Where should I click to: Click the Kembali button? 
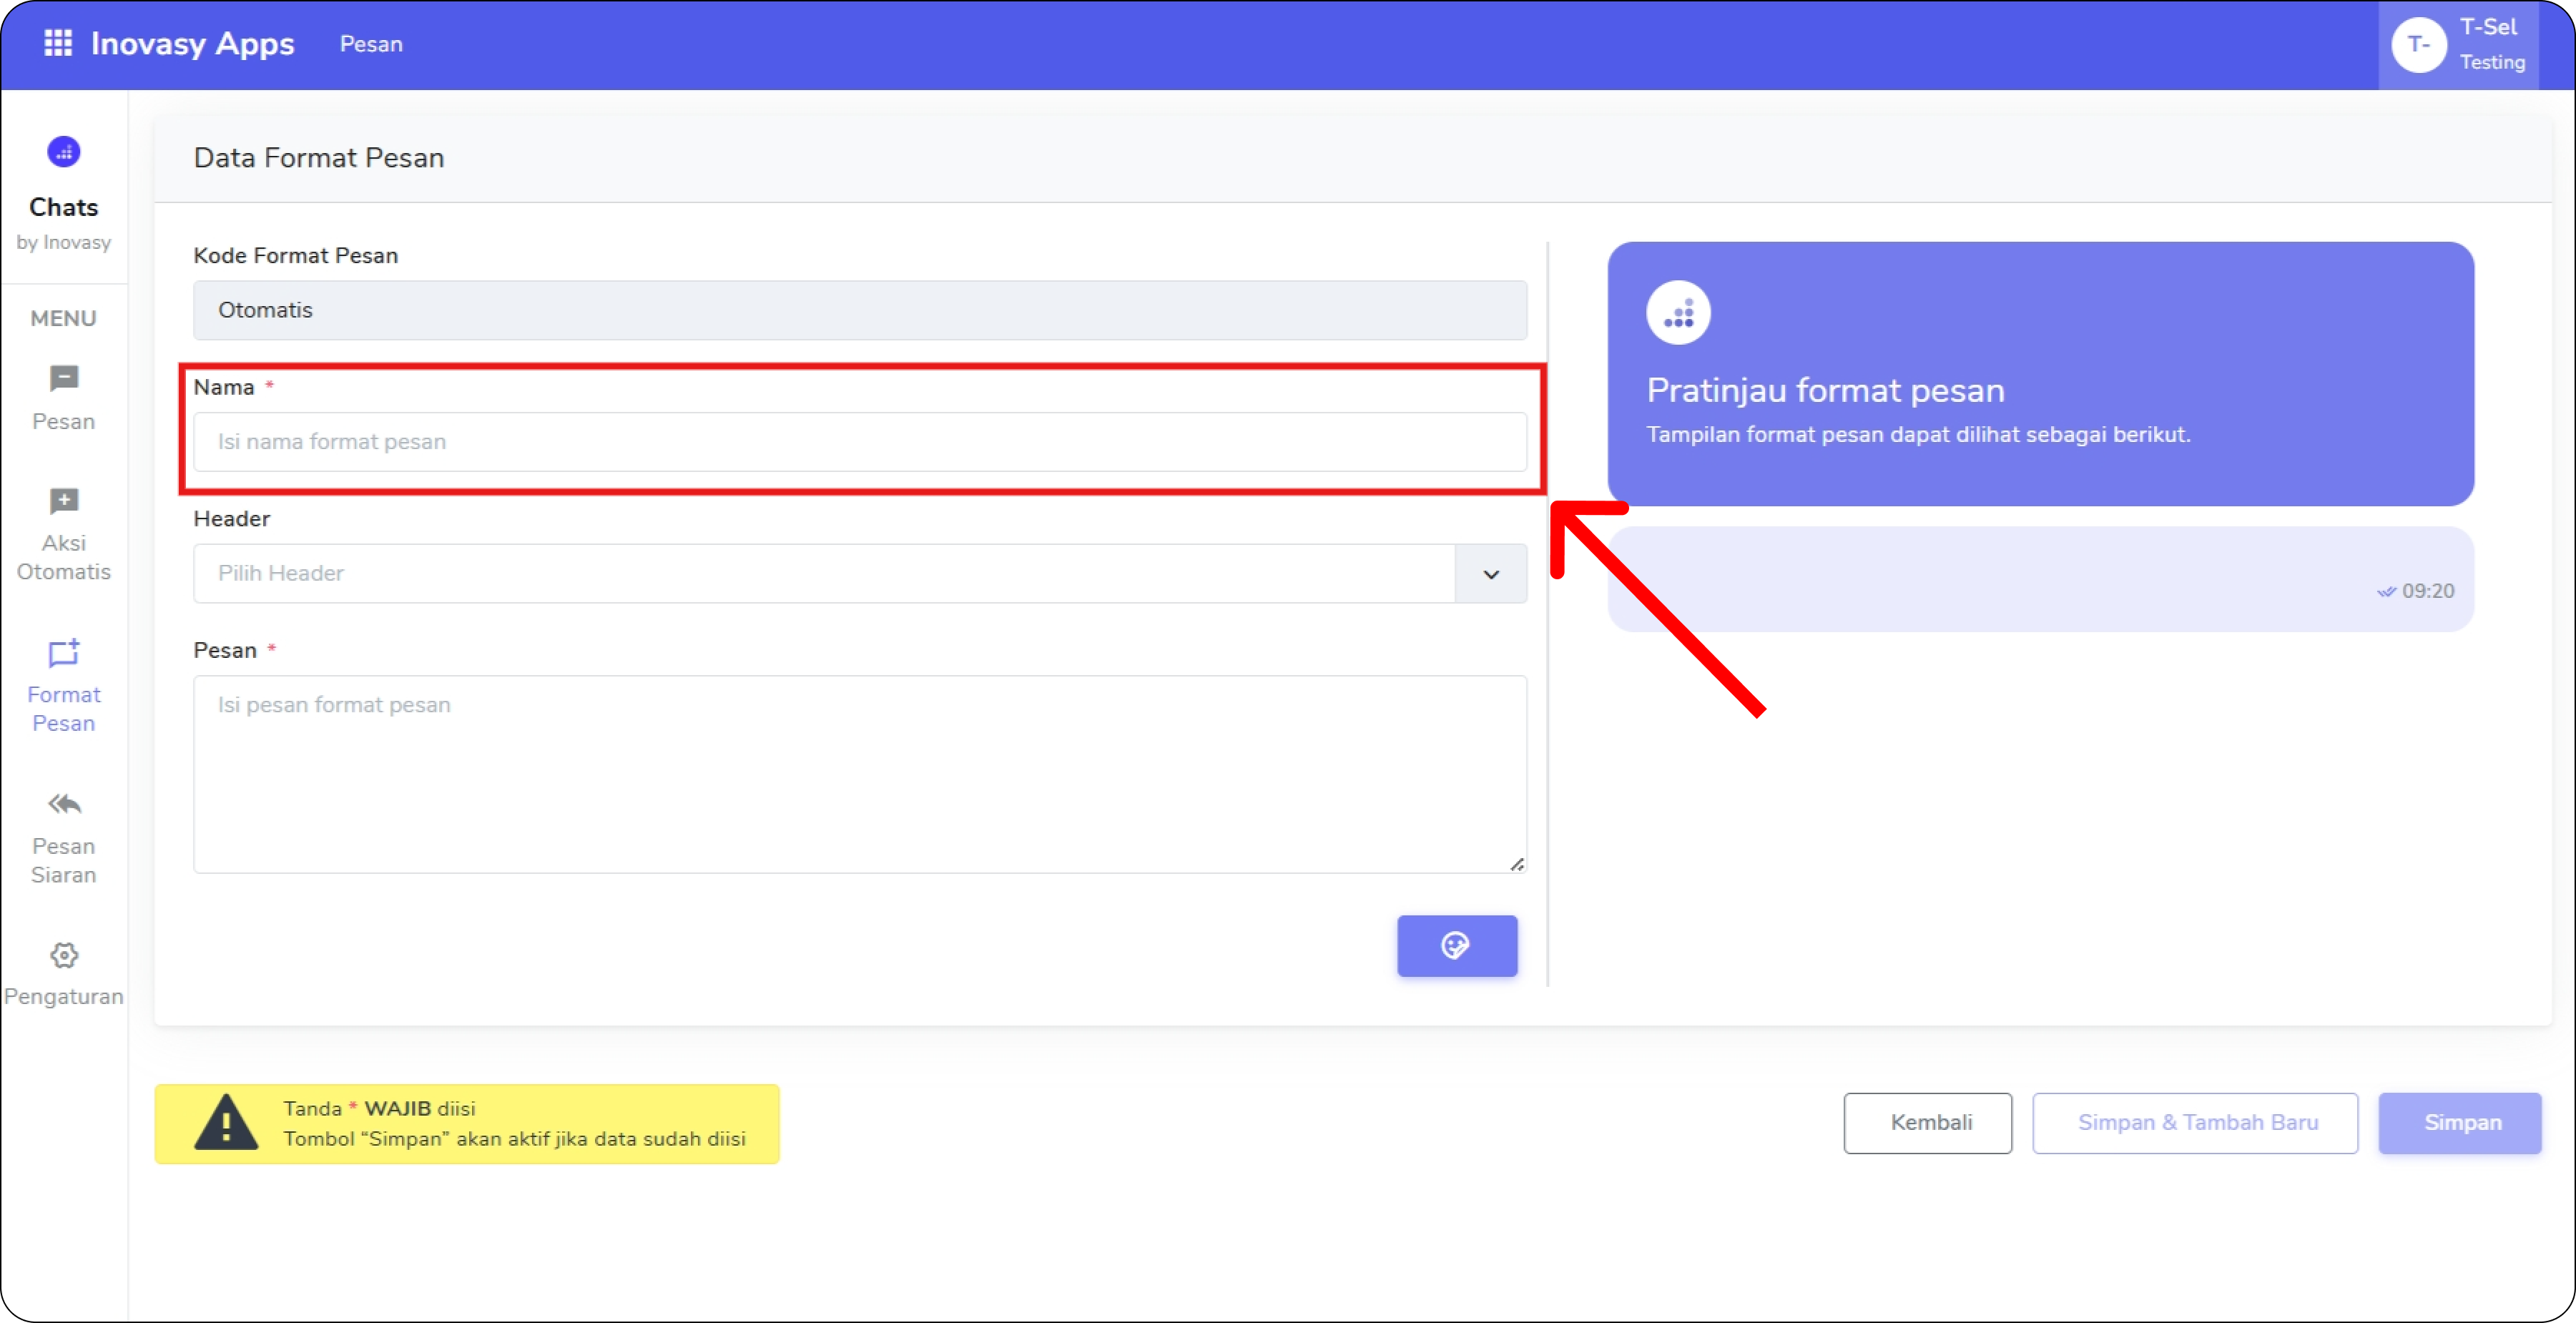1927,1123
